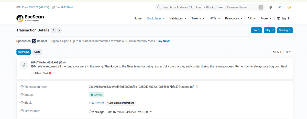Open the list view options dropdown
Screen dimensions: 307x119
(288, 52)
